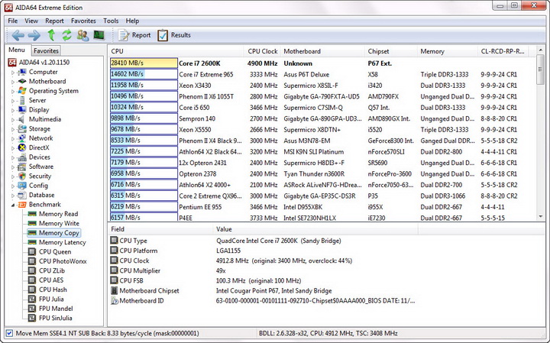
Task: Select Config tree item
Action: 33,186
